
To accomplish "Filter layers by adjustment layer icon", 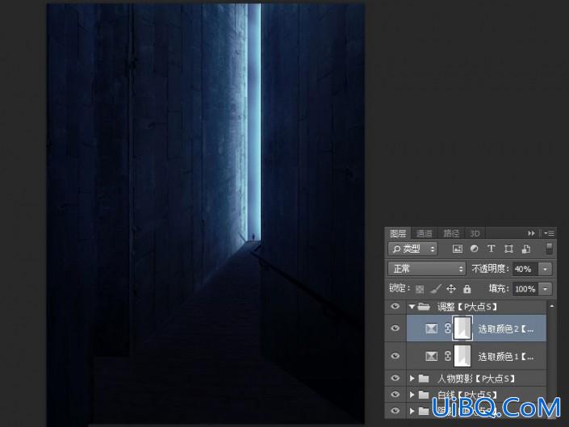I will (x=474, y=249).
